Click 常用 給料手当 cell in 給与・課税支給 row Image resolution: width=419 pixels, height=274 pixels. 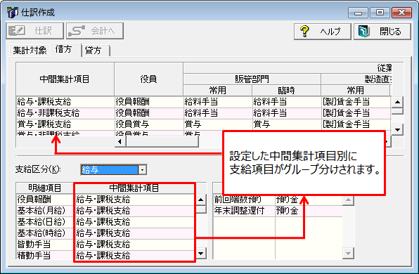point(217,102)
